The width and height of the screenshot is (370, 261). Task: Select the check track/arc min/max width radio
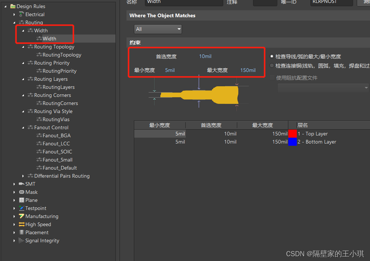click(272, 57)
